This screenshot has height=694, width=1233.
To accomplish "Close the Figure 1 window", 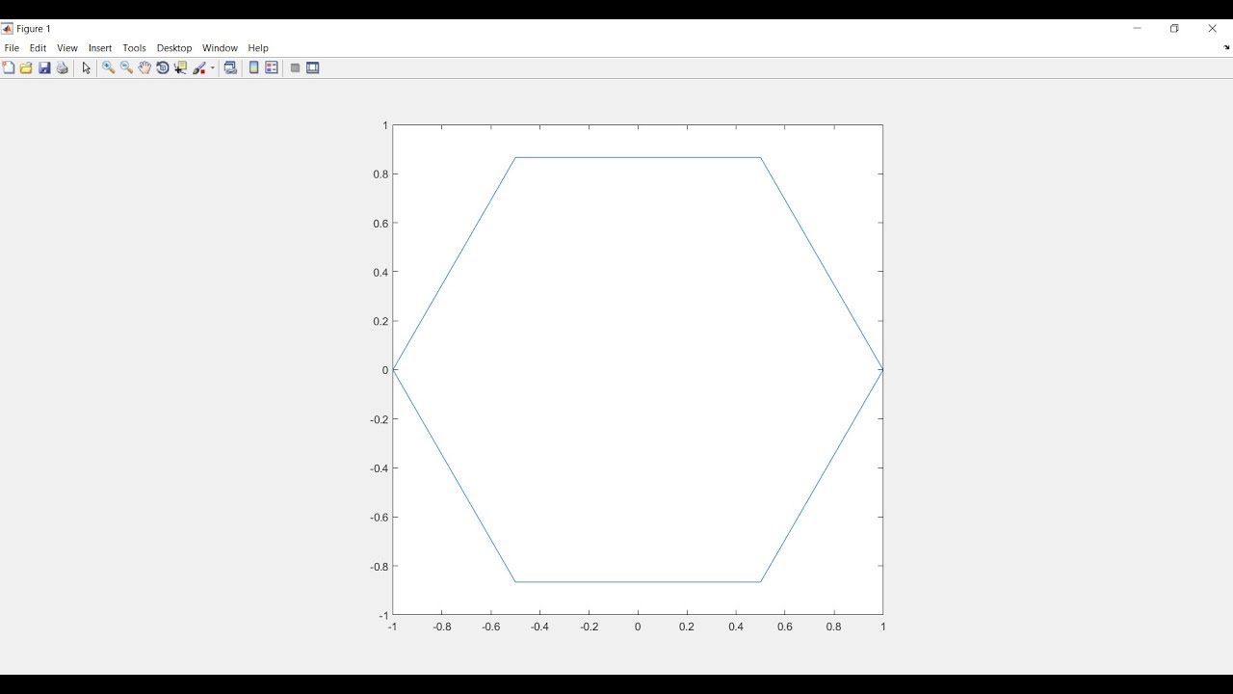I will (1213, 29).
